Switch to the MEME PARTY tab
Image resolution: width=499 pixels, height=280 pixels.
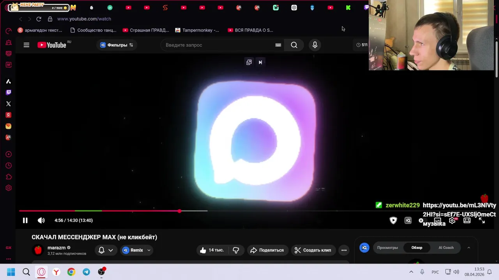[38, 7]
